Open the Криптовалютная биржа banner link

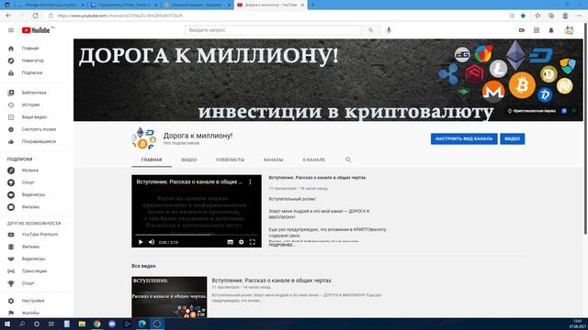point(532,111)
